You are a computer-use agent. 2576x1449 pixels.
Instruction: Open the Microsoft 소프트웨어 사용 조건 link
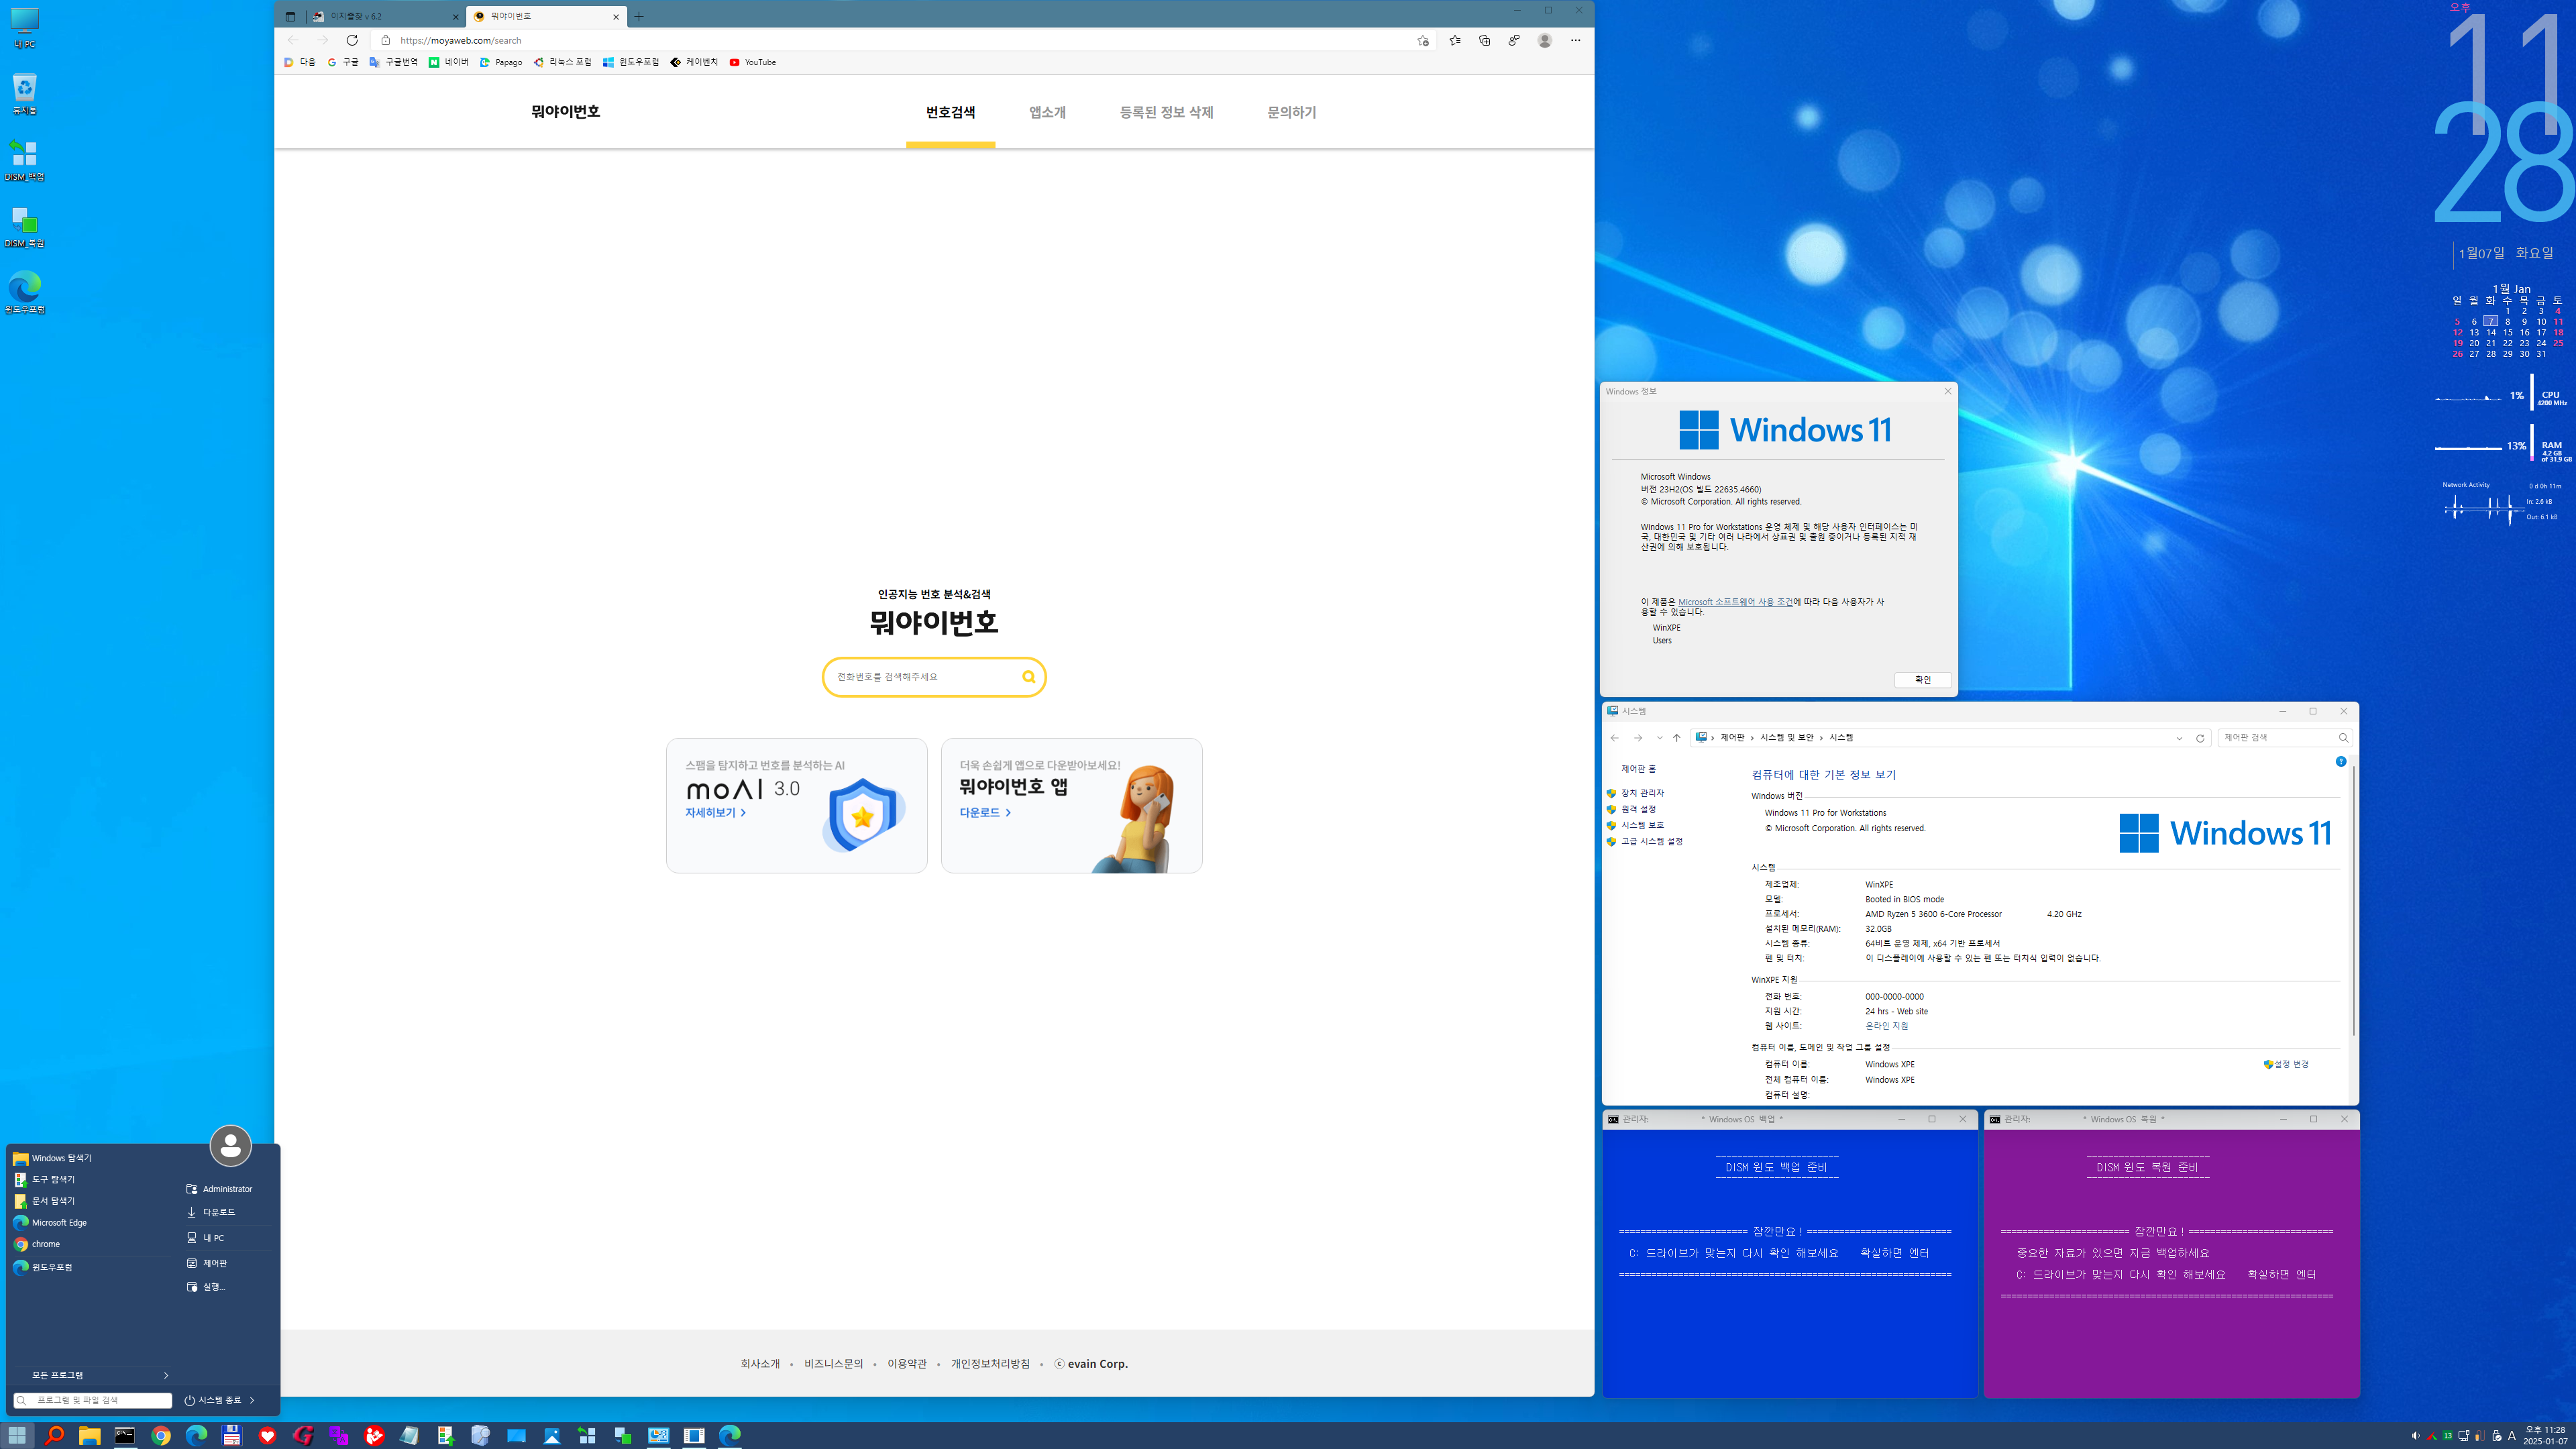[1735, 602]
